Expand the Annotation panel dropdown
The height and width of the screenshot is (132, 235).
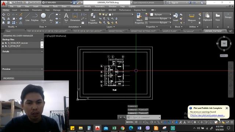(x=75, y=27)
